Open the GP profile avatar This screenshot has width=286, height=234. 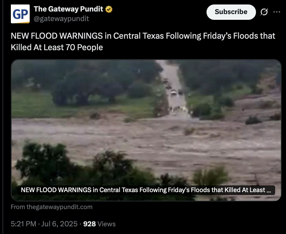point(20,14)
